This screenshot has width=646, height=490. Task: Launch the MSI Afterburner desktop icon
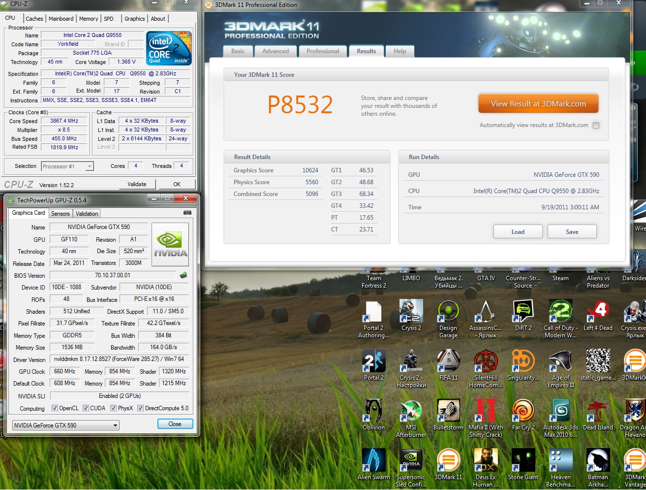[x=411, y=411]
